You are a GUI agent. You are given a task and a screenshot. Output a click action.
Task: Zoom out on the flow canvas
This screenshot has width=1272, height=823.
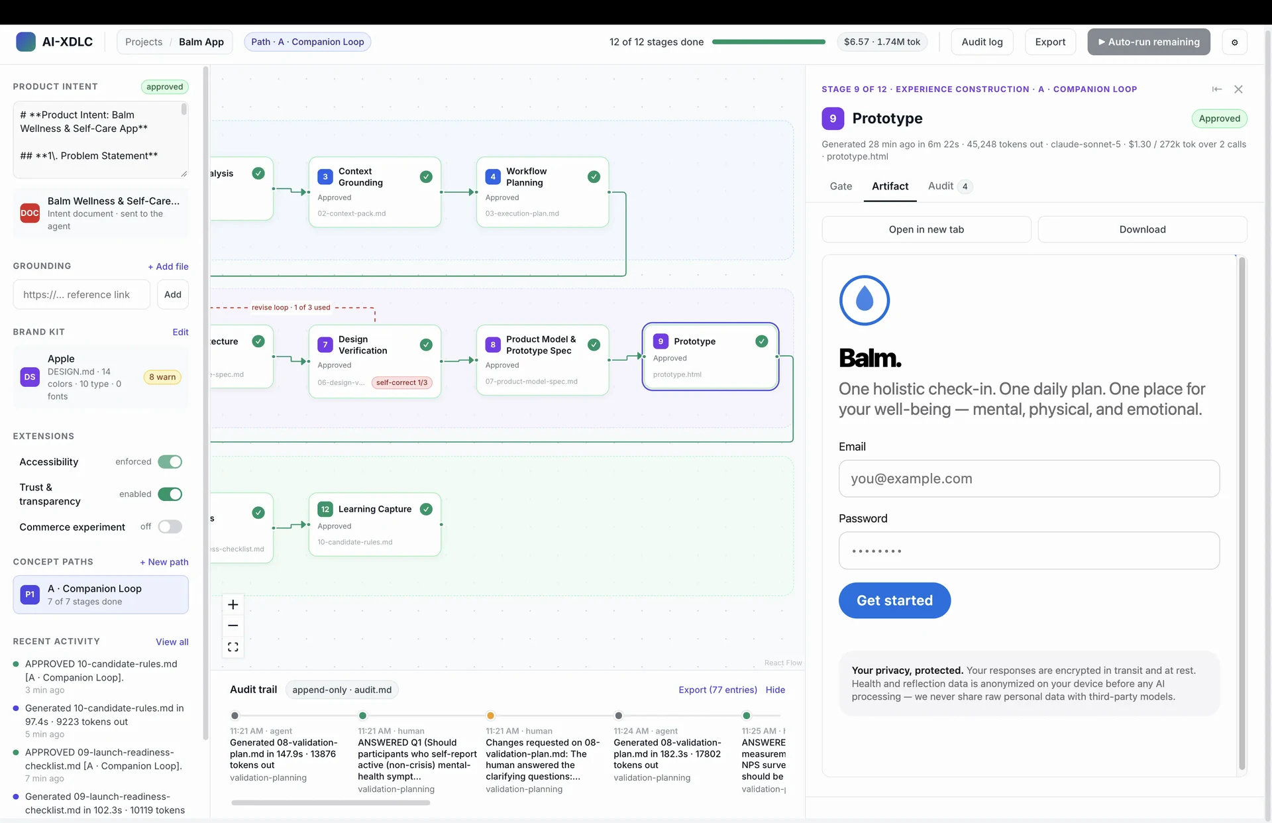233,626
